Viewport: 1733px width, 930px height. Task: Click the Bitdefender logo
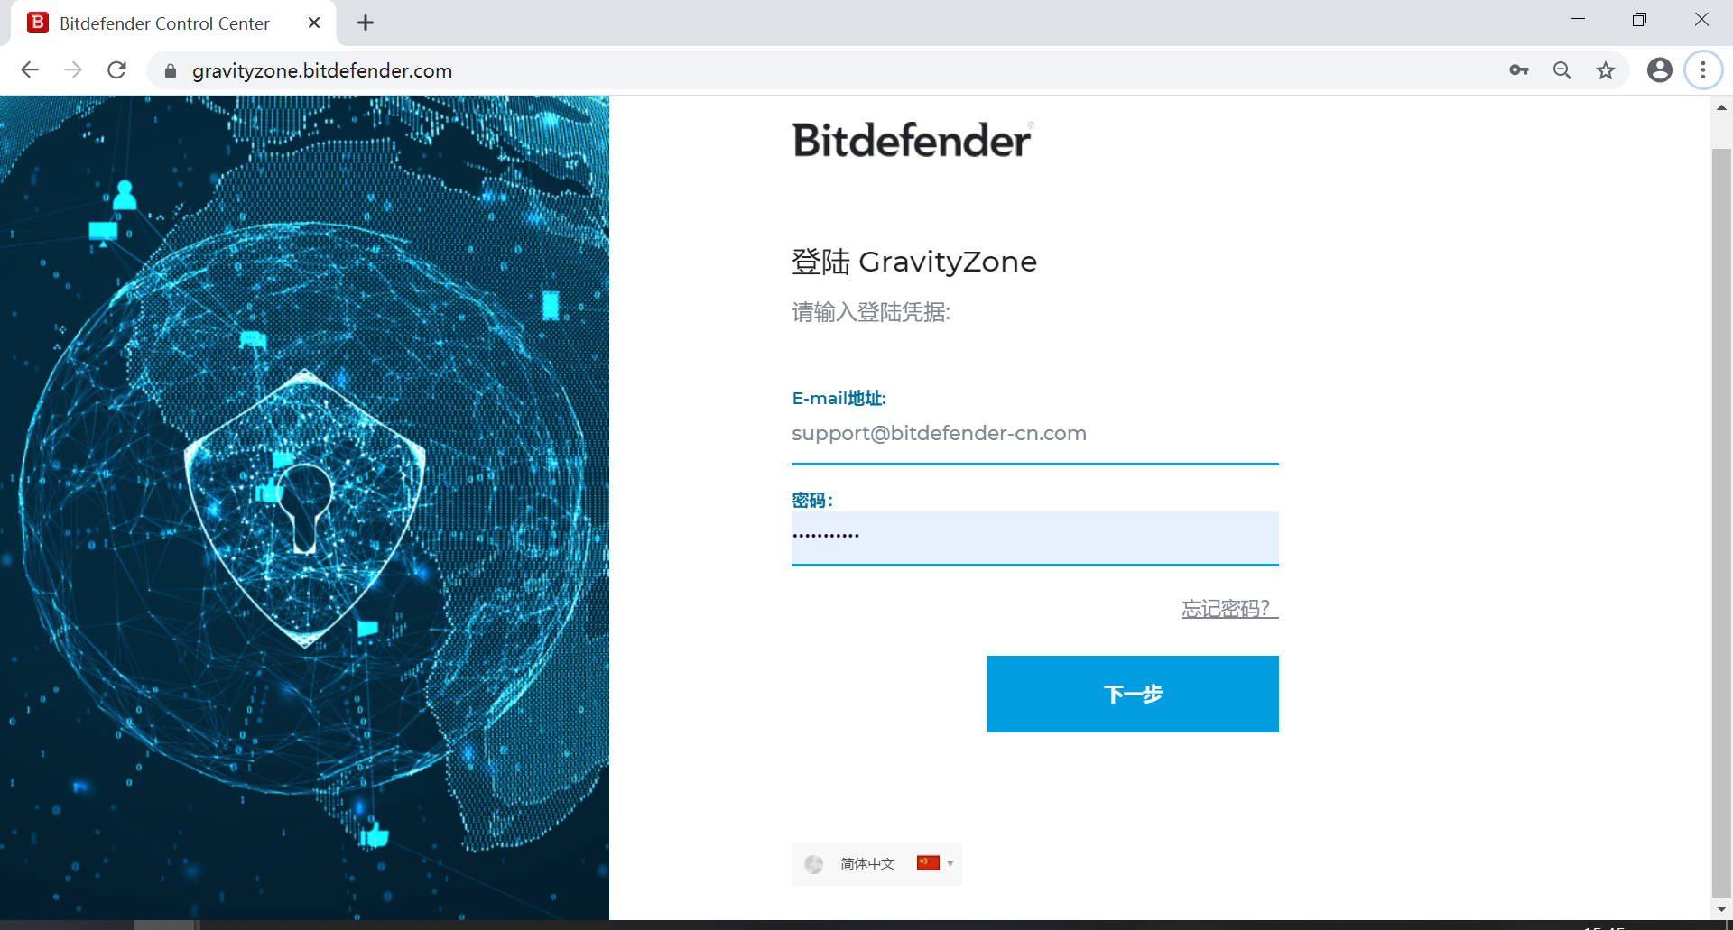(912, 141)
